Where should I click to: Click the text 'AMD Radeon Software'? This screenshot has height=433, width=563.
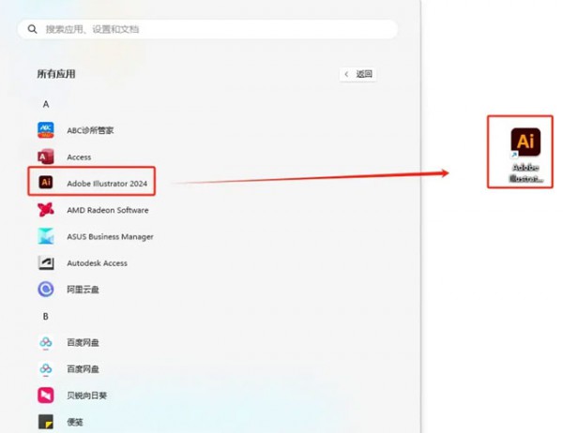[108, 210]
